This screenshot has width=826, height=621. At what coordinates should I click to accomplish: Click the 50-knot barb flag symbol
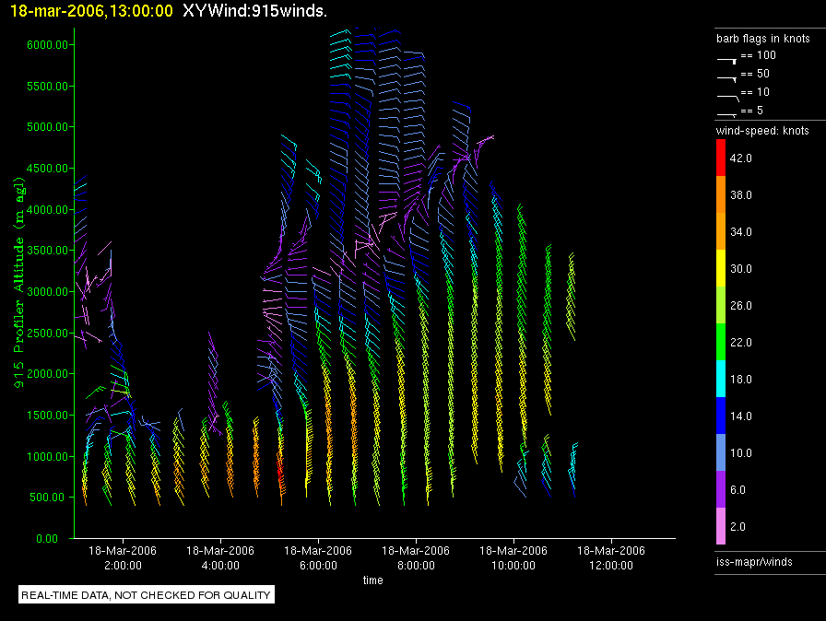727,76
